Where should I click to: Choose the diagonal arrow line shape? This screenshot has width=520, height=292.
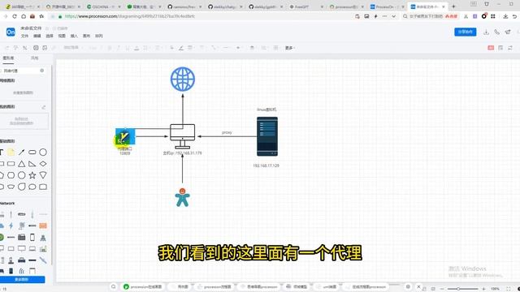[x=22, y=152]
